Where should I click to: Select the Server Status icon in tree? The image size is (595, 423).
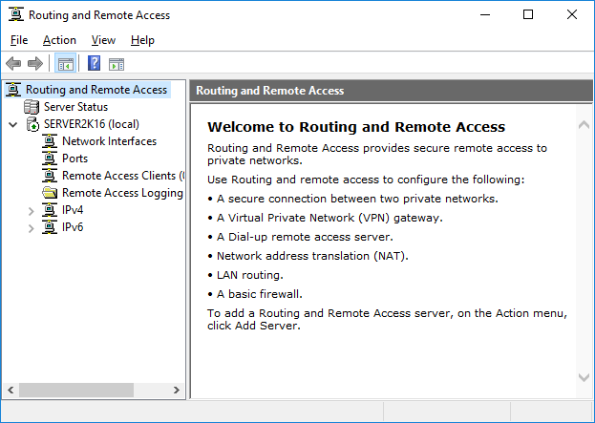pos(32,107)
